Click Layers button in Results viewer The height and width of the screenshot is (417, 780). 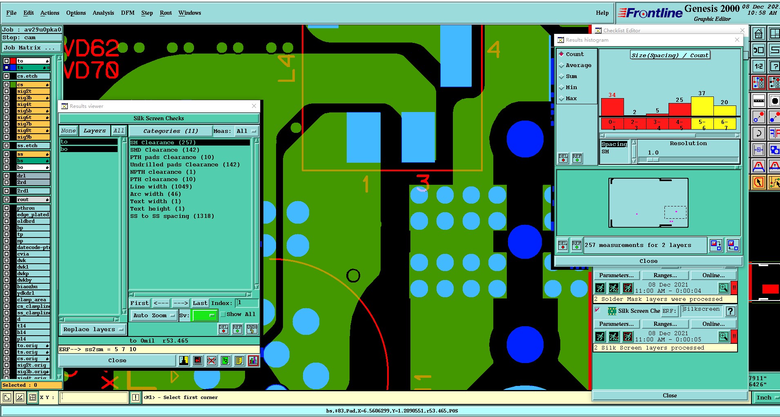pyautogui.click(x=95, y=131)
